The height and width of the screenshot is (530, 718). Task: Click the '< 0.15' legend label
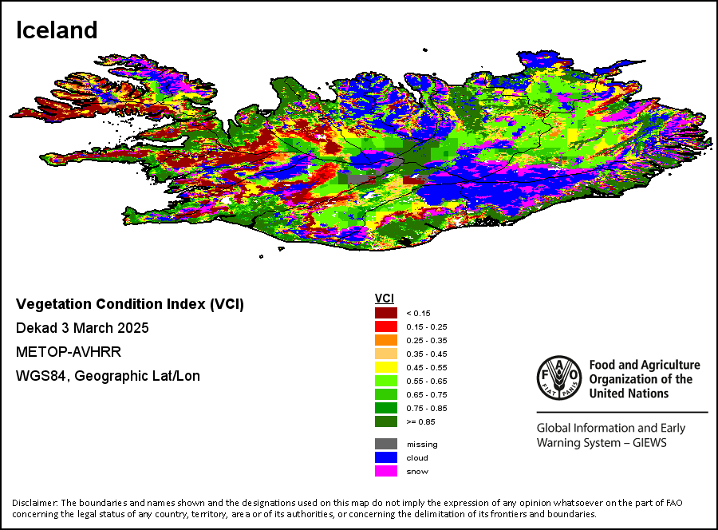point(419,314)
